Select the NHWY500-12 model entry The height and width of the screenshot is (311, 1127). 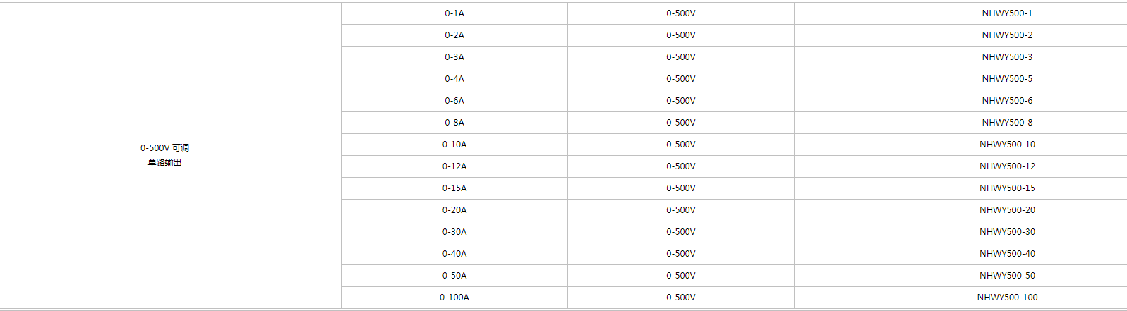1007,166
